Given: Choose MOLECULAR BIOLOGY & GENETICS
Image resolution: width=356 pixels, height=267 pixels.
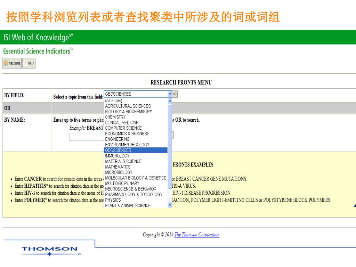Looking at the screenshot, I should point(136,178).
